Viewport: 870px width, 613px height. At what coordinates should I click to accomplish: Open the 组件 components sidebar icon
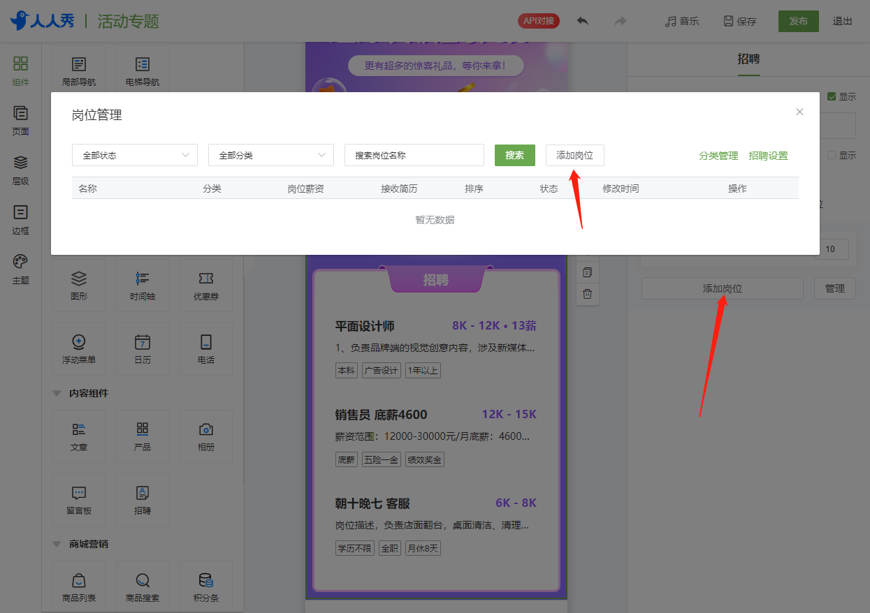click(x=20, y=71)
